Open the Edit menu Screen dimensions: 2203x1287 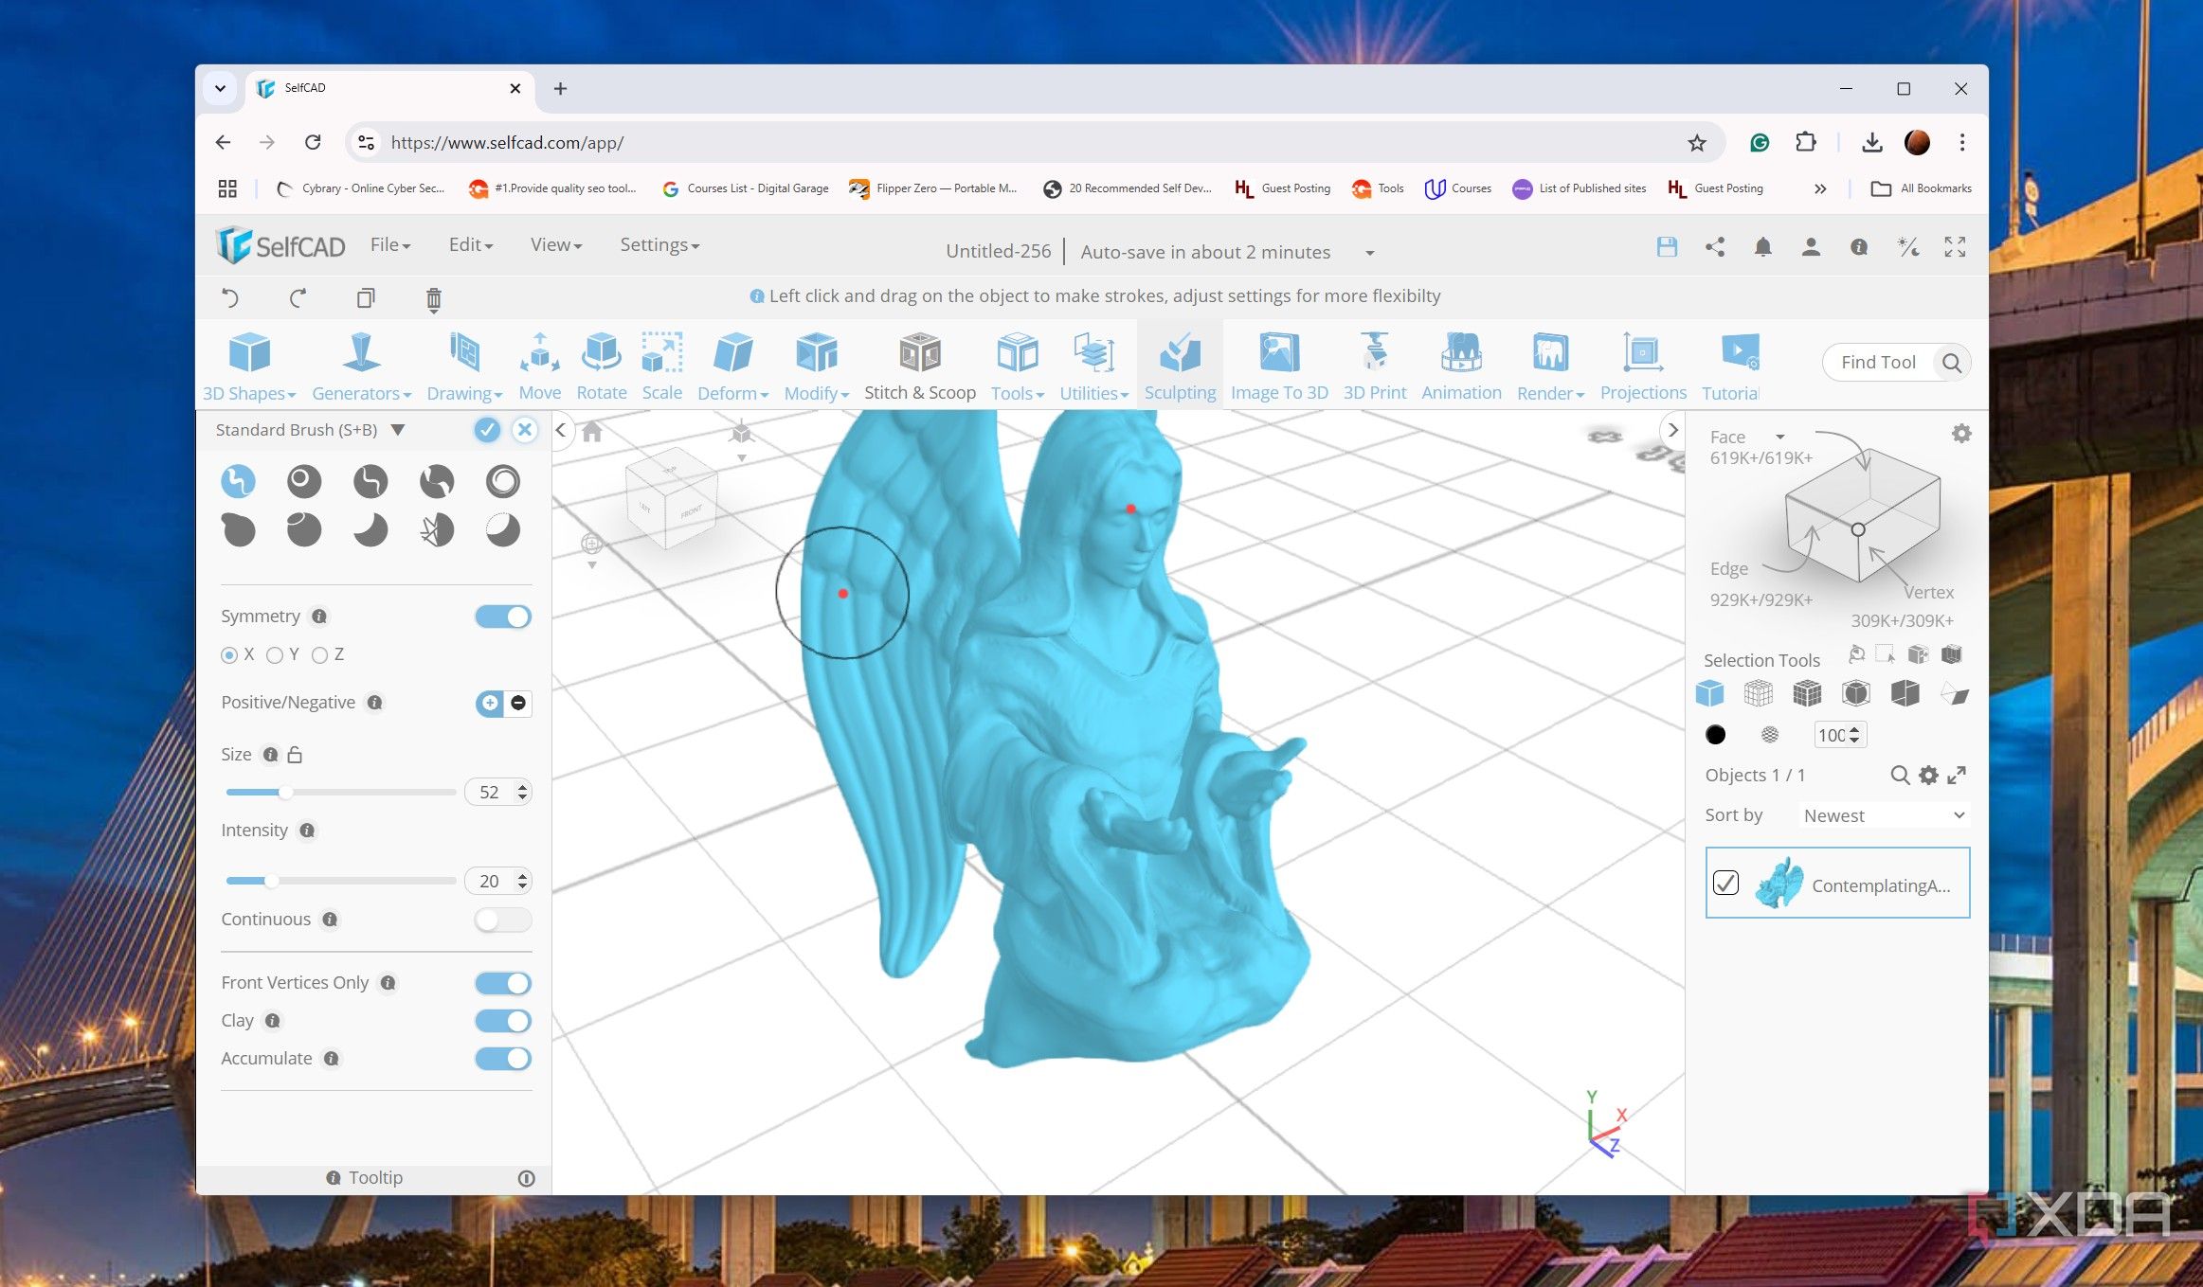tap(471, 245)
